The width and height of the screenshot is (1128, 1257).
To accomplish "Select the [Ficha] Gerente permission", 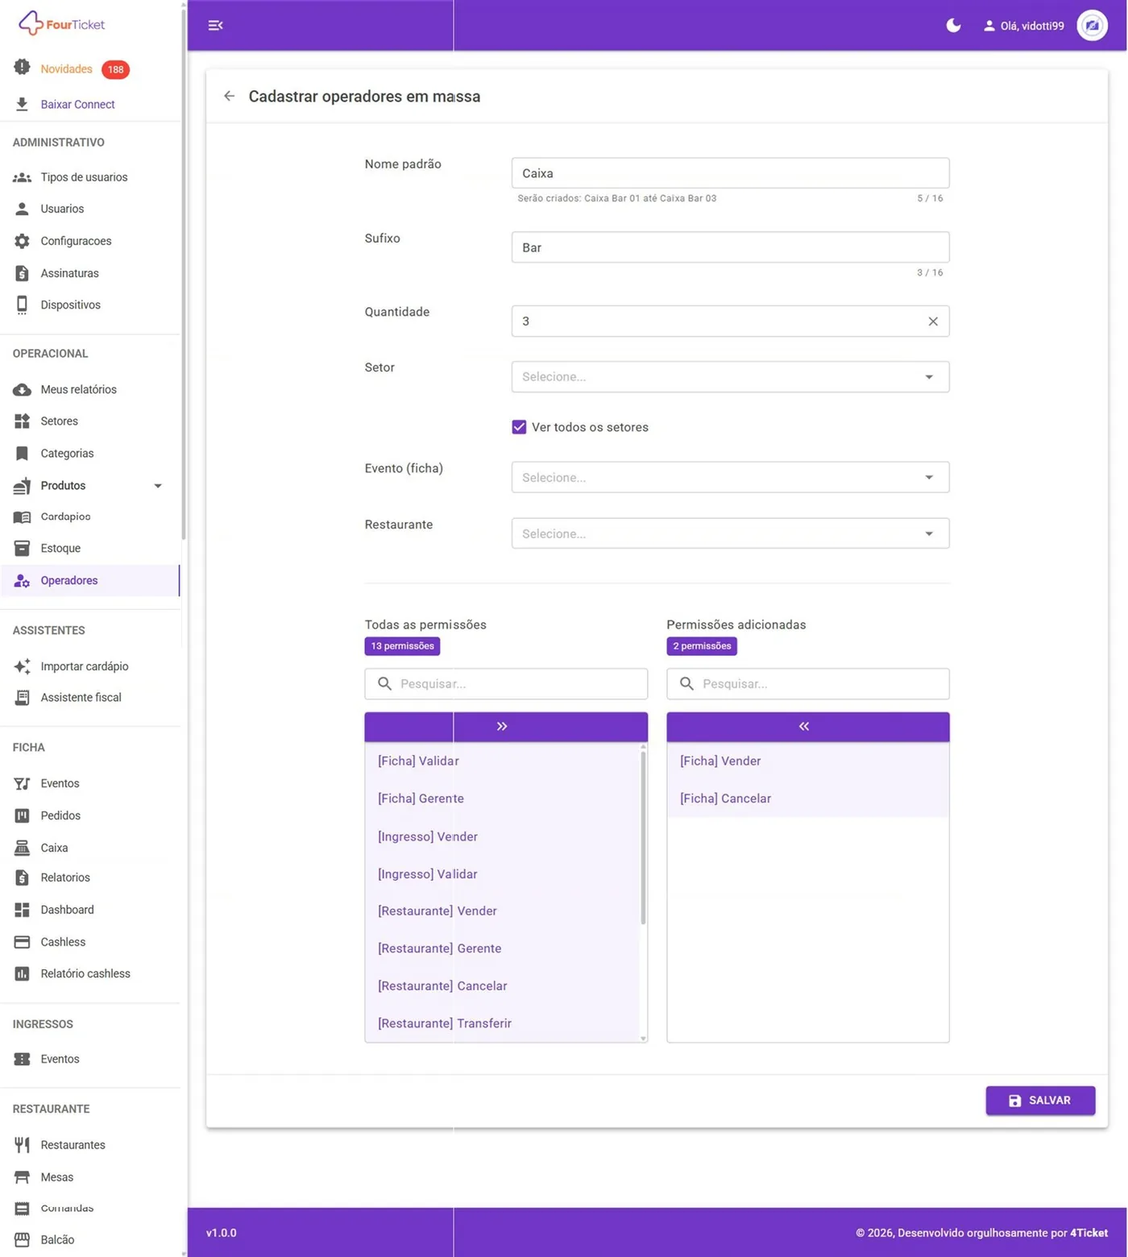I will pyautogui.click(x=502, y=799).
